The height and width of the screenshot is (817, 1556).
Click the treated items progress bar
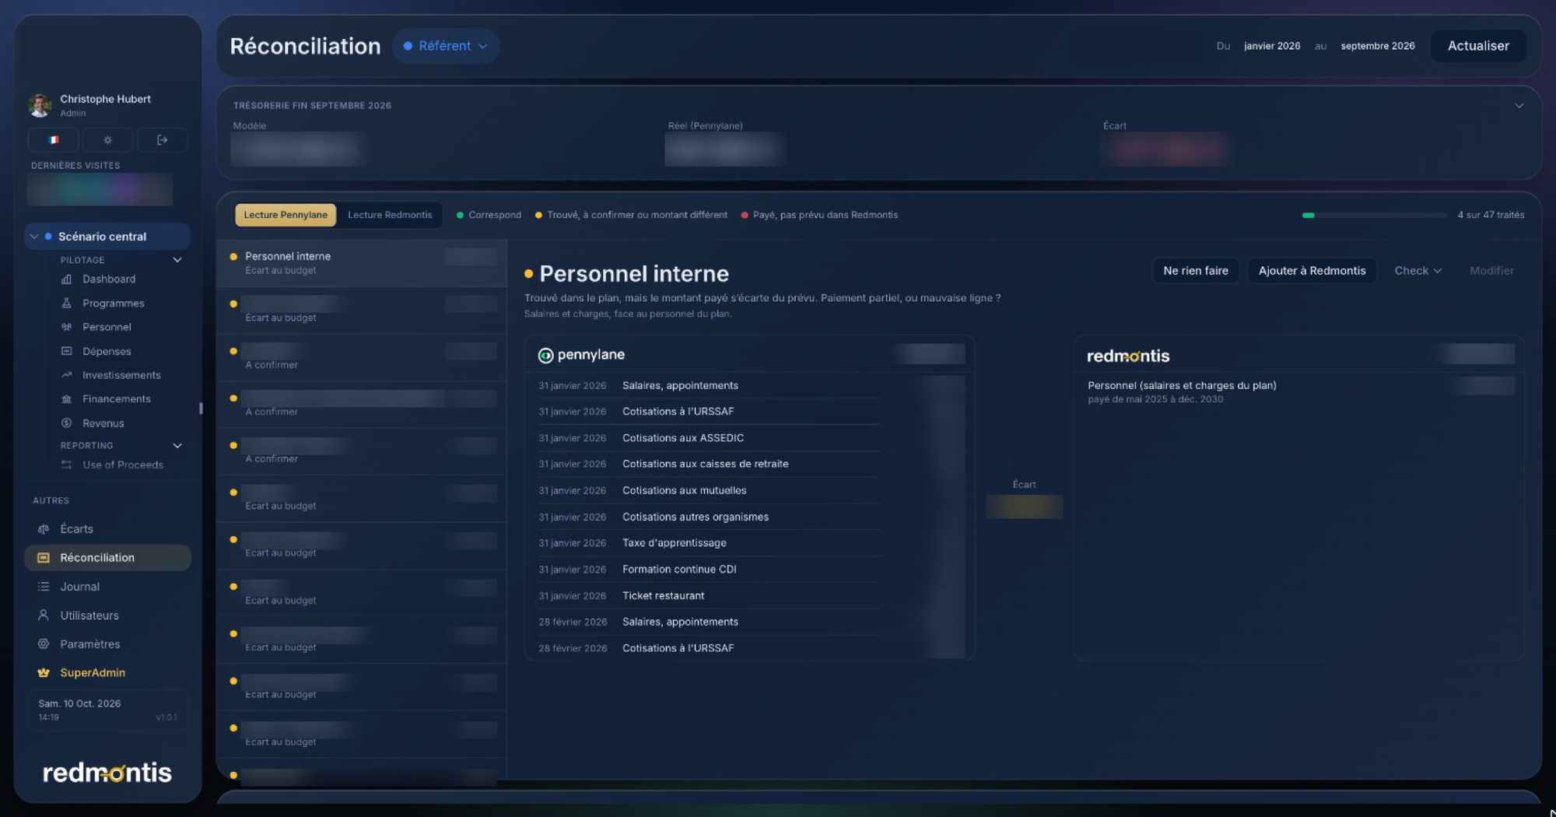pyautogui.click(x=1374, y=216)
